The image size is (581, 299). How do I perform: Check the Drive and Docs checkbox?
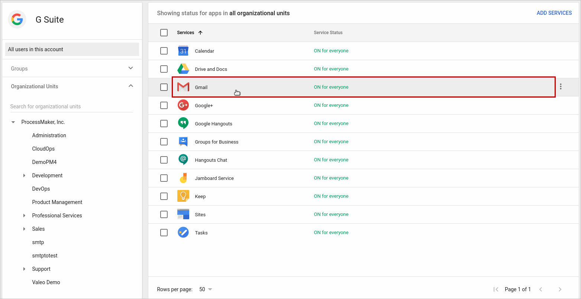click(x=164, y=69)
